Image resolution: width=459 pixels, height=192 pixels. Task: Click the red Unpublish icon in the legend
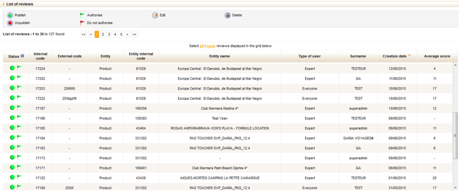pos(10,23)
